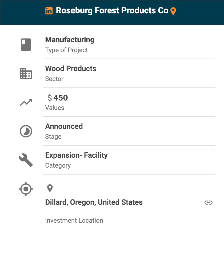Click the trending arrow icon beside Values

(x=26, y=102)
